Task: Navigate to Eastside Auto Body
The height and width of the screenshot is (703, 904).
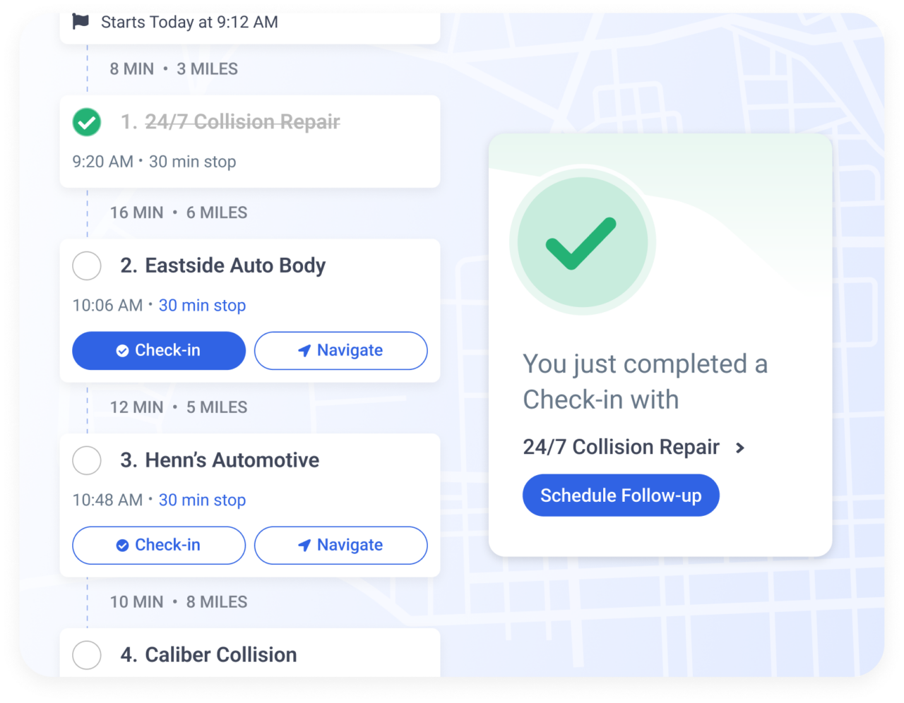Action: [340, 349]
